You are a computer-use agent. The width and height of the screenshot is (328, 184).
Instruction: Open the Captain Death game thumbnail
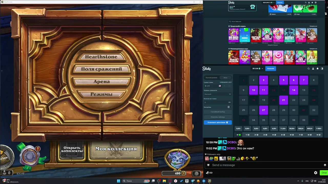(x=256, y=35)
